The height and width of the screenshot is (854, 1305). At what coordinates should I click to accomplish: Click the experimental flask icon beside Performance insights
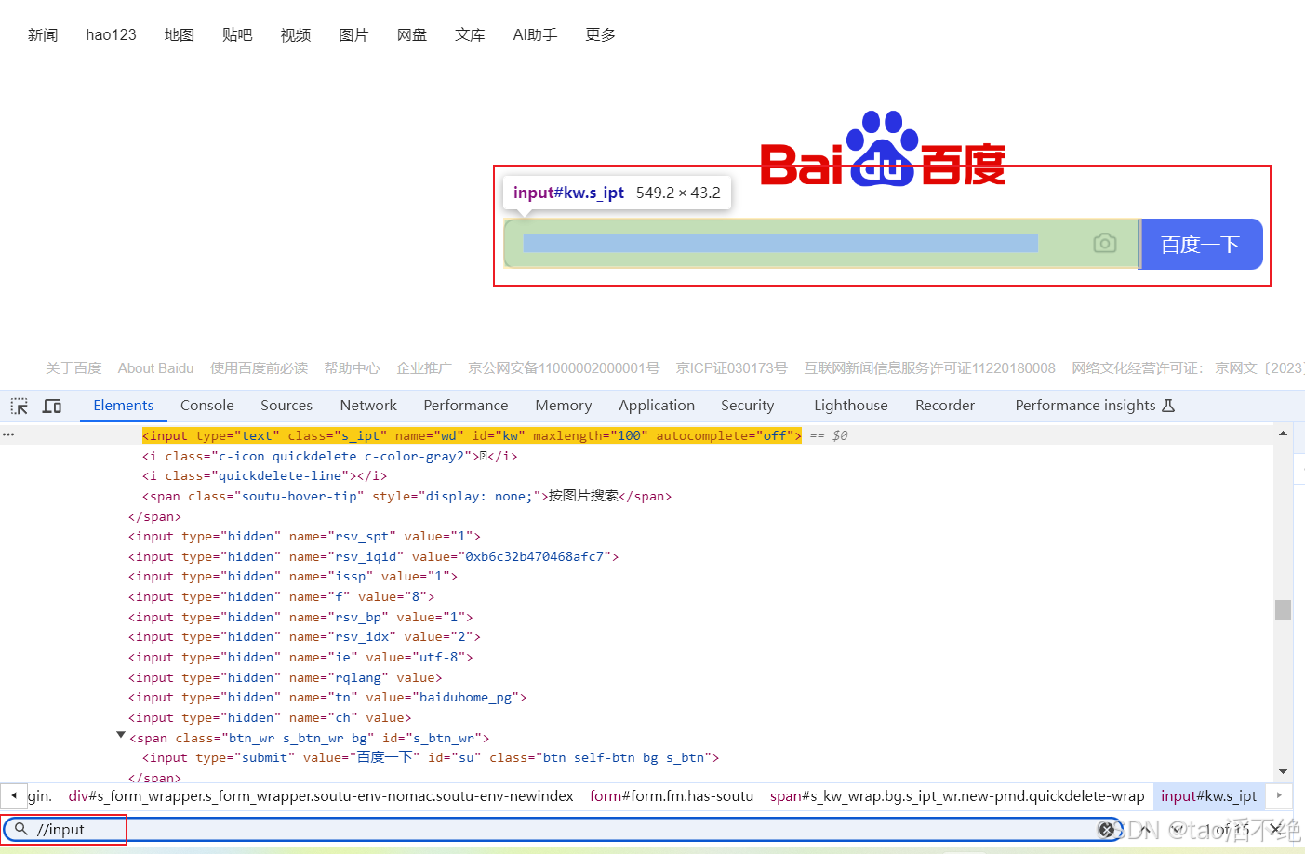(1169, 406)
